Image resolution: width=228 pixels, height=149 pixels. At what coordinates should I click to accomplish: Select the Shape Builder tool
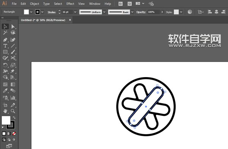(5, 77)
